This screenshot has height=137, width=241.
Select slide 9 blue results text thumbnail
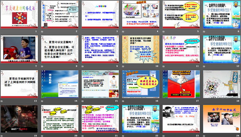tap(100, 50)
